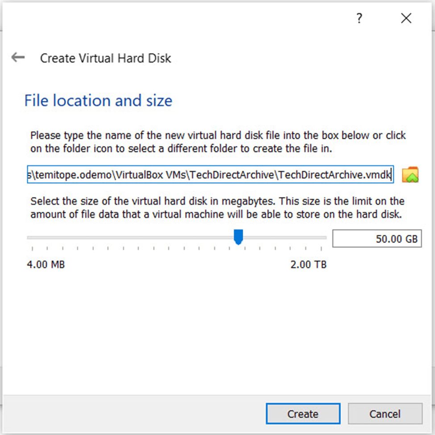Place cursor at TechDirectArchive.vmdk in the path
The image size is (435, 435).
point(335,175)
